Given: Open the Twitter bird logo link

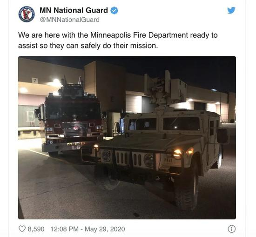Looking at the screenshot, I should click(x=231, y=10).
